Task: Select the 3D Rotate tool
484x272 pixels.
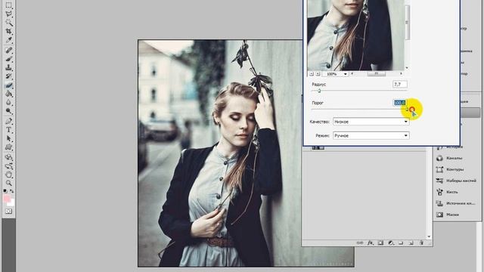Action: [8, 157]
